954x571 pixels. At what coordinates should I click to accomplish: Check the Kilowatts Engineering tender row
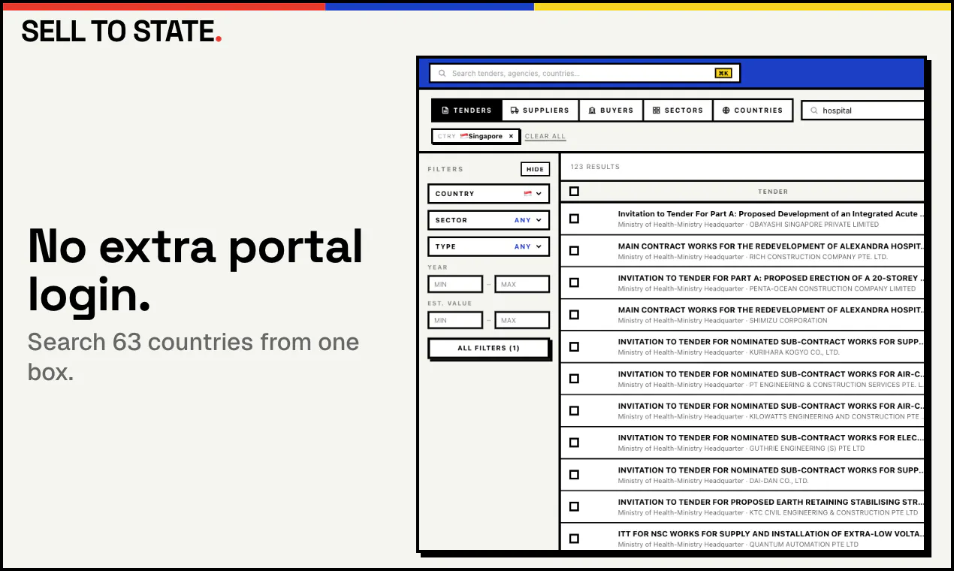(574, 411)
